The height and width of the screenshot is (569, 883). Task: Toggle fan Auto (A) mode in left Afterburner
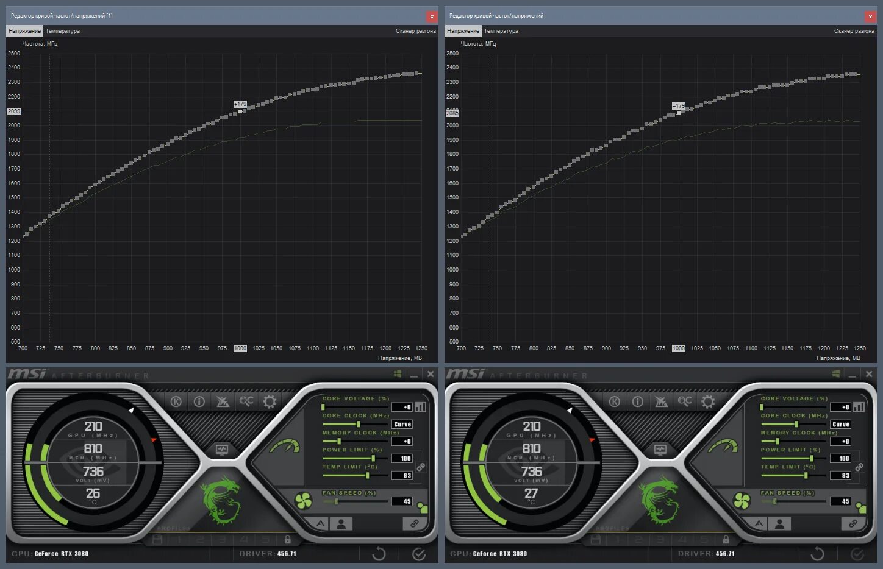coord(321,523)
